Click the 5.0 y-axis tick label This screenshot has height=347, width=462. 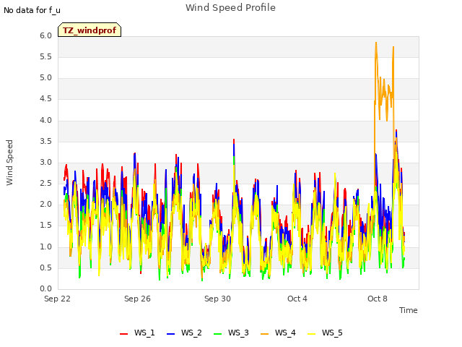pos(45,78)
